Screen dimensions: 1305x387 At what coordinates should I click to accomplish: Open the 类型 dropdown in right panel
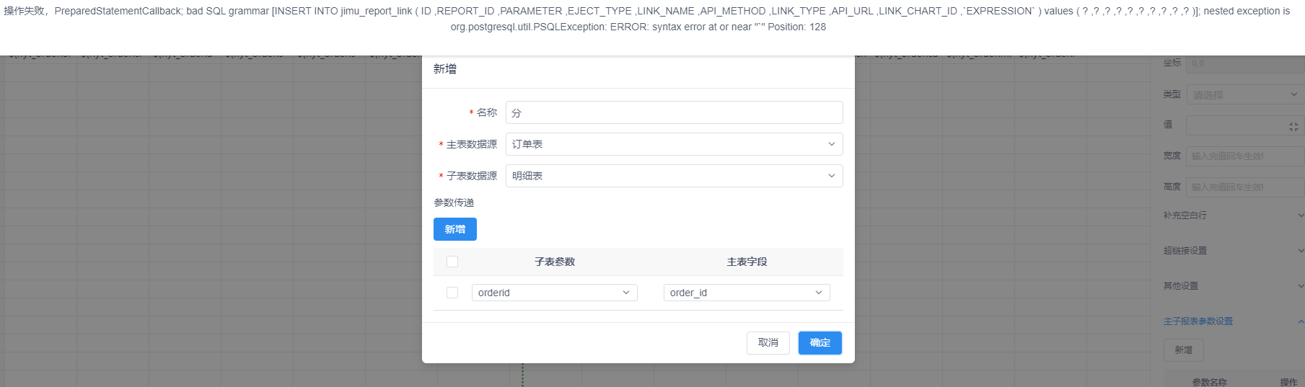coord(1245,94)
